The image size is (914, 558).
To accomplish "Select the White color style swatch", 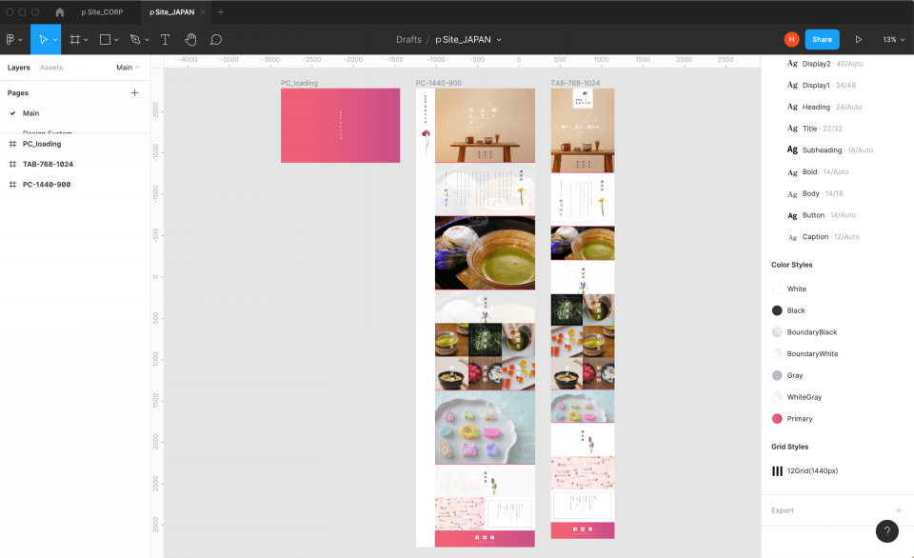I will tap(777, 289).
